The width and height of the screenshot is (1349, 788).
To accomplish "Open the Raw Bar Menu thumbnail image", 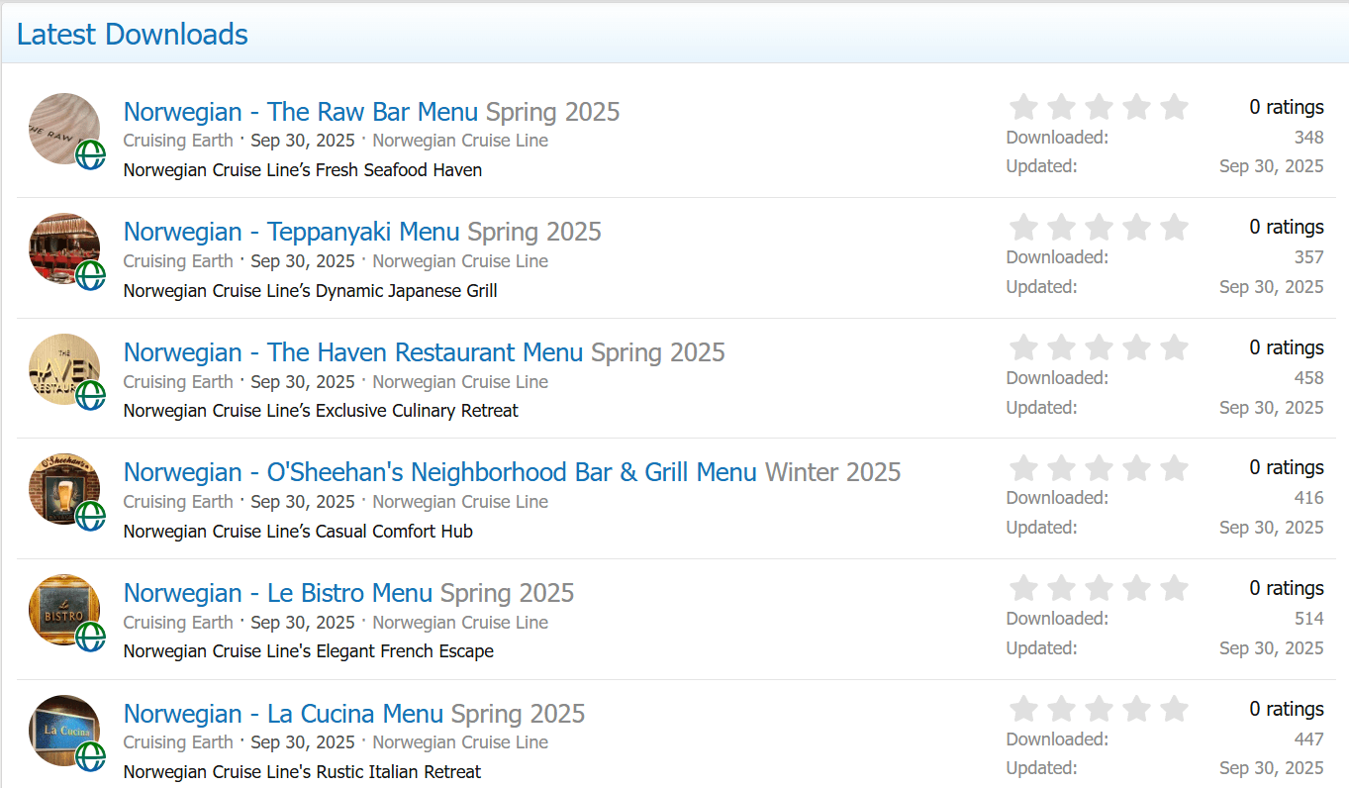I will click(64, 129).
